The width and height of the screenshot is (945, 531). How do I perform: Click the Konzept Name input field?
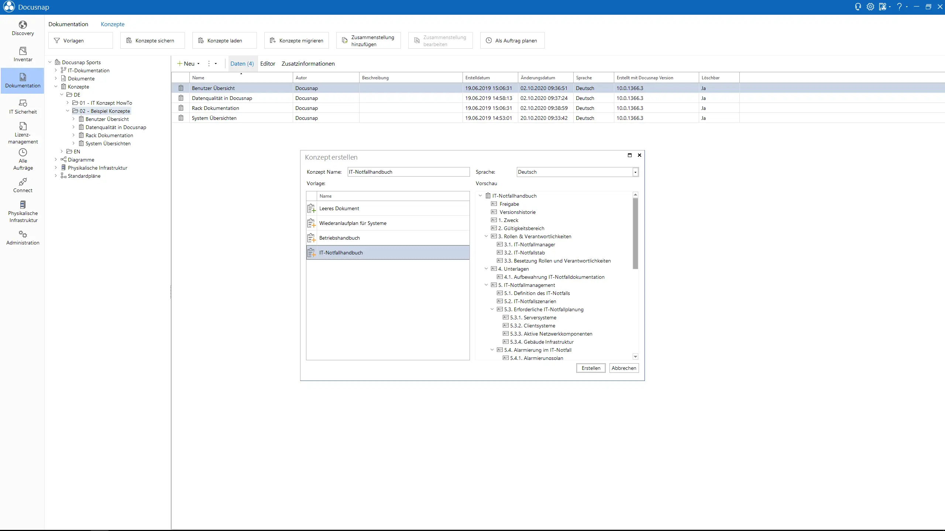click(408, 172)
